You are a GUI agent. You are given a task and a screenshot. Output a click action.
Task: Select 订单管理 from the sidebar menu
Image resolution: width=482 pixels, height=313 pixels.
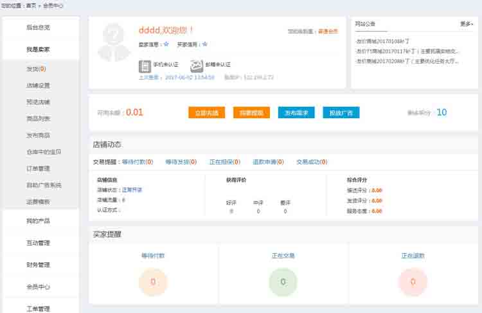(38, 169)
